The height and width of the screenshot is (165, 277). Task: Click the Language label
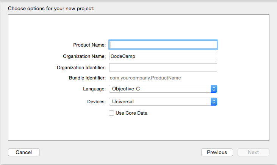pos(94,89)
